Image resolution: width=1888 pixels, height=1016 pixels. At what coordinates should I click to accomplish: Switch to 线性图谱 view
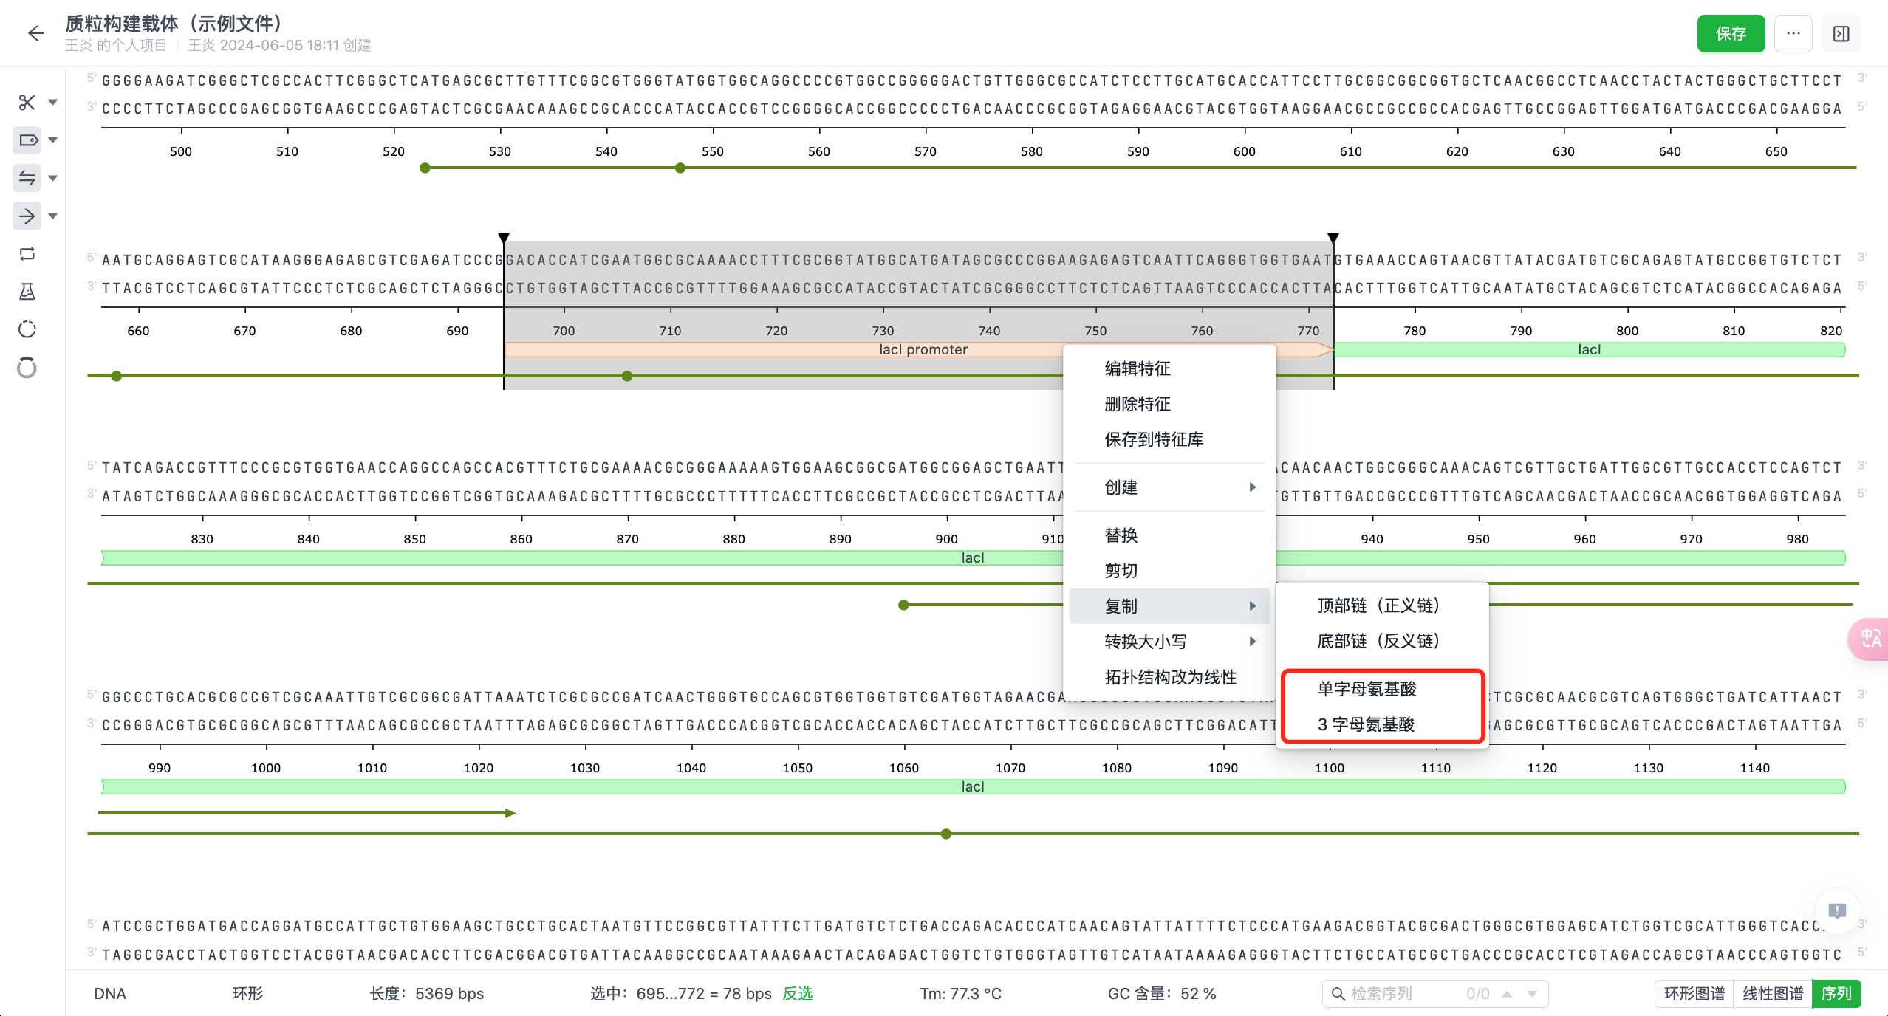click(1772, 993)
